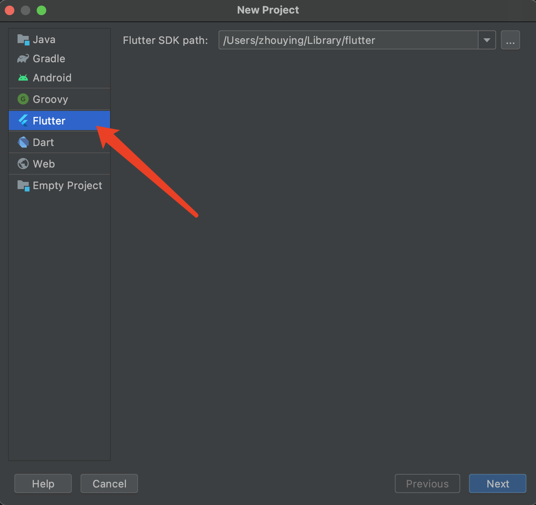This screenshot has height=505, width=536.
Task: Click the Android robot icon
Action: point(23,78)
